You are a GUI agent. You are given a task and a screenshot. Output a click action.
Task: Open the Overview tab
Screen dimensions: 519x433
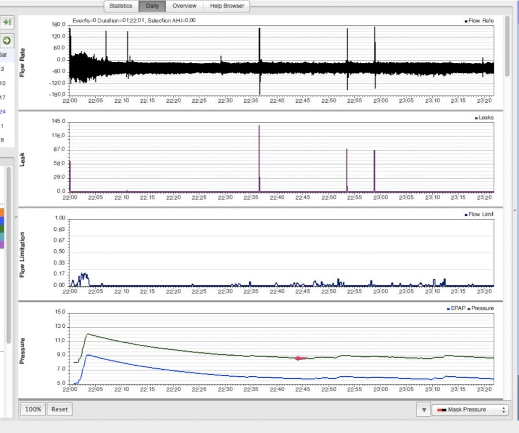(184, 6)
